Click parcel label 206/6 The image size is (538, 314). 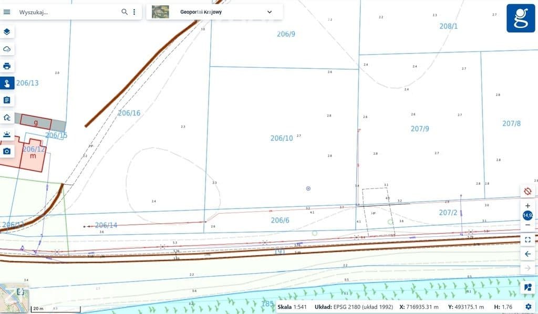280,220
